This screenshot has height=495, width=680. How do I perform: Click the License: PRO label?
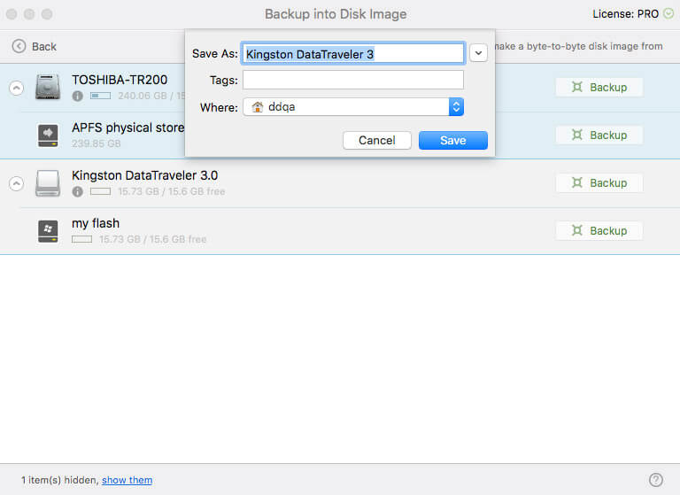point(625,14)
